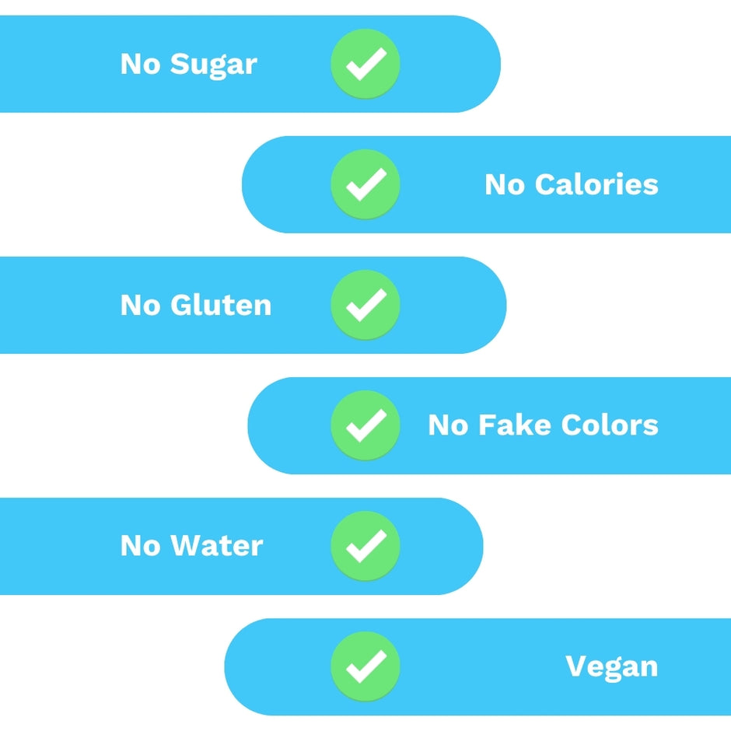Select the "No Calories" text label
Image resolution: width=731 pixels, height=731 pixels.
(572, 184)
